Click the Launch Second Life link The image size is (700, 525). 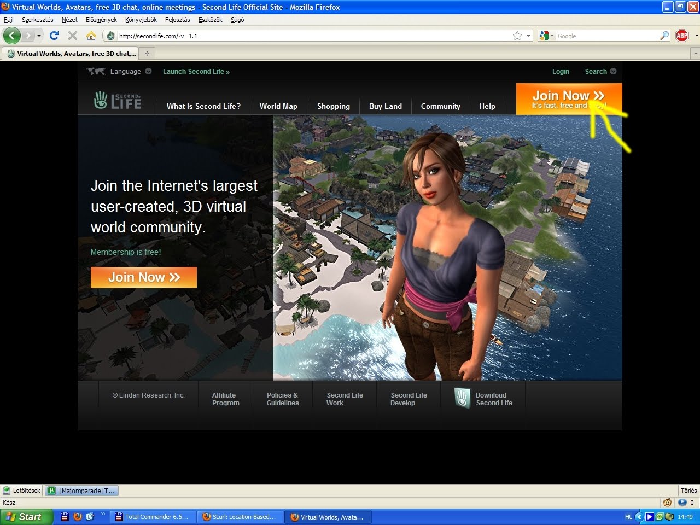[x=196, y=72]
